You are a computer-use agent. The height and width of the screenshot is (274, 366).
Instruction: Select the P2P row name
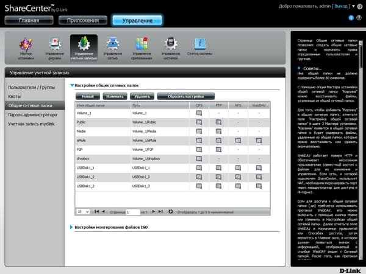pos(79,149)
